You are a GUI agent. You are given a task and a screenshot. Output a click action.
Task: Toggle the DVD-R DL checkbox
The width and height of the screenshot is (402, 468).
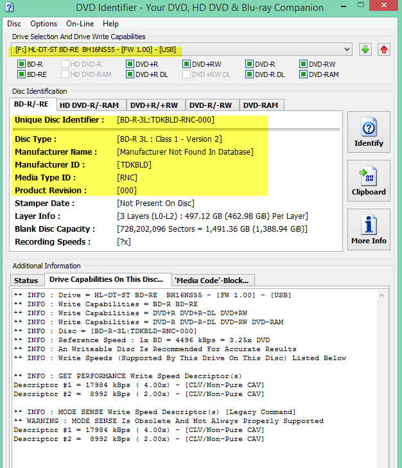tap(249, 74)
